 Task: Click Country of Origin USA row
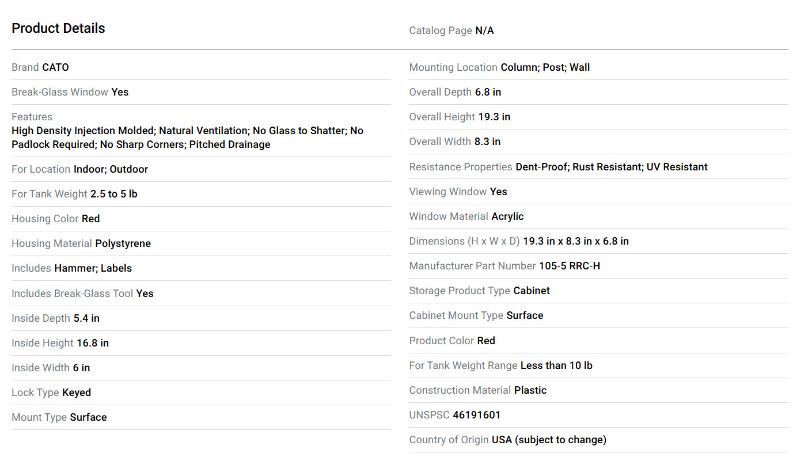pos(598,440)
